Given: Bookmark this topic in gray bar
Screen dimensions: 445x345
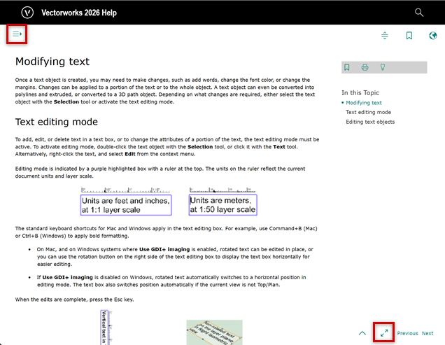Looking at the screenshot, I should coord(347,67).
